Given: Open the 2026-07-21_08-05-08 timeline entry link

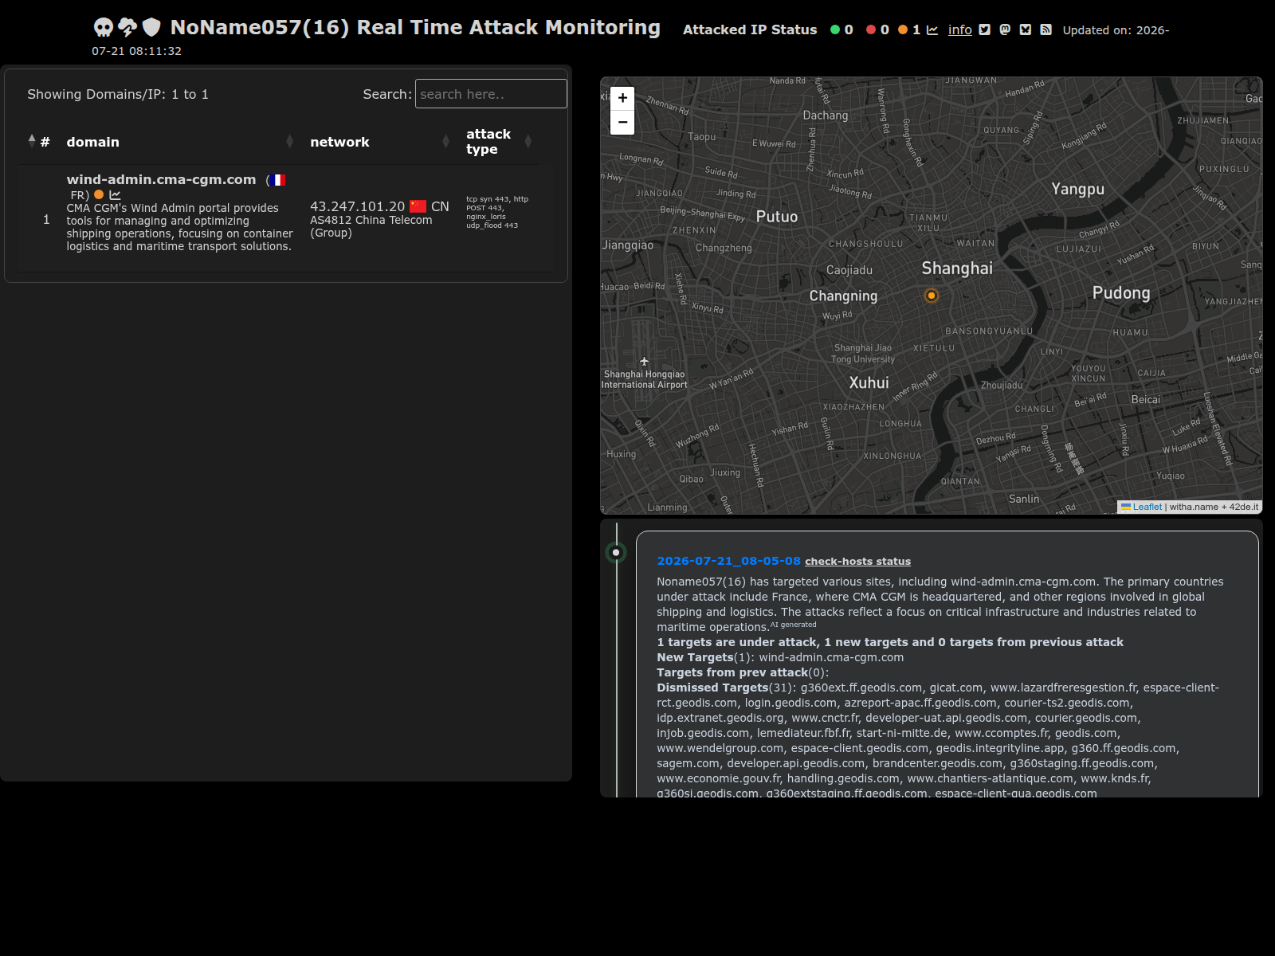Looking at the screenshot, I should [x=728, y=561].
